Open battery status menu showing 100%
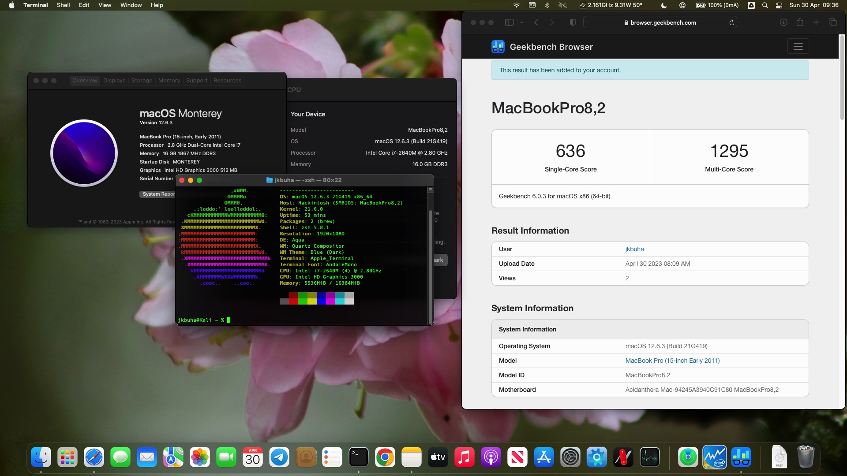Image resolution: width=847 pixels, height=476 pixels. coord(717,5)
